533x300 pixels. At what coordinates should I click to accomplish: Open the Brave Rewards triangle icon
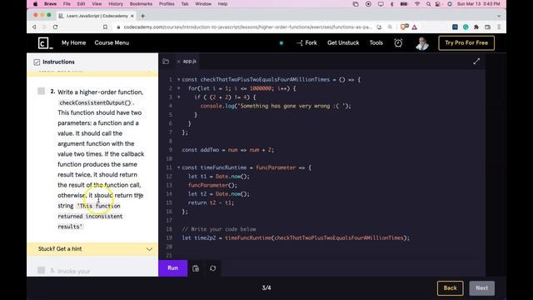[x=415, y=27]
